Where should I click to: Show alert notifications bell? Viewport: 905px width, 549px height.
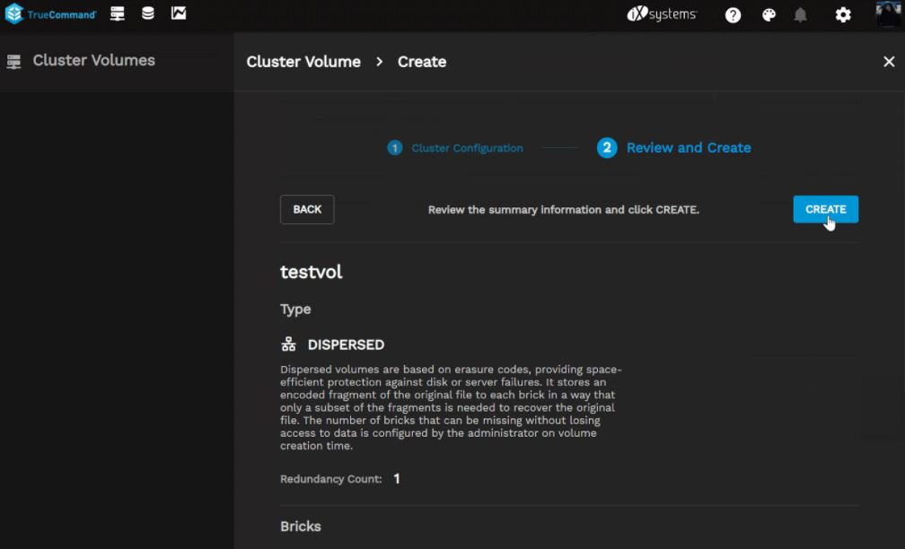click(800, 15)
